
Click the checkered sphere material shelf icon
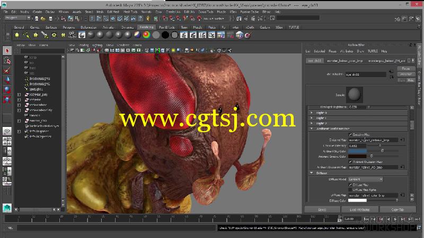click(82, 35)
